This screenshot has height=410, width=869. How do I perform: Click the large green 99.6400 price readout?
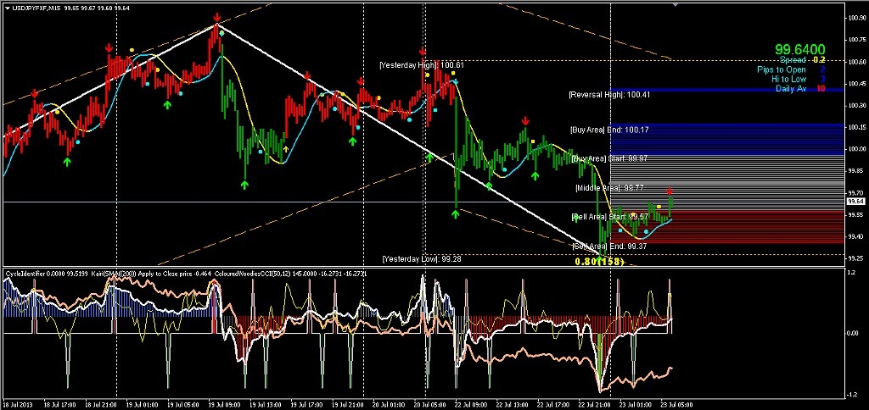(799, 49)
